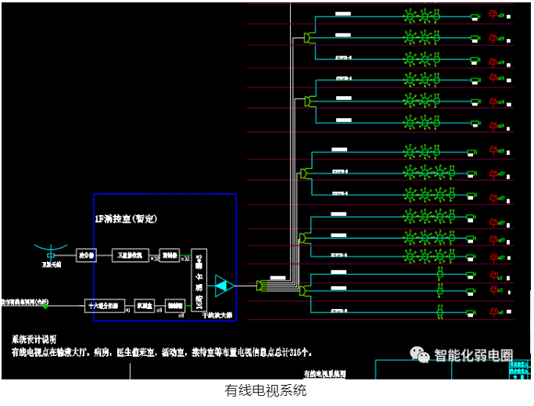This screenshot has height=406, width=534.
Task: Select the 1F消控室(暂定) room title
Action: click(126, 220)
